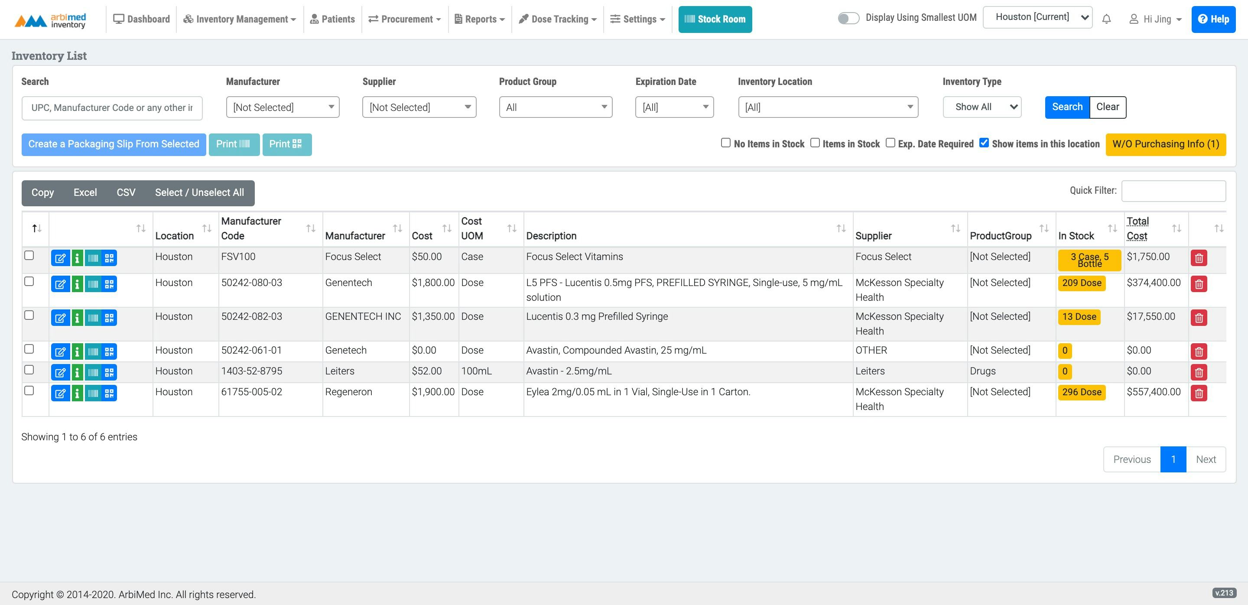
Task: Enable the Display Using Smallest UOM toggle
Action: 848,17
